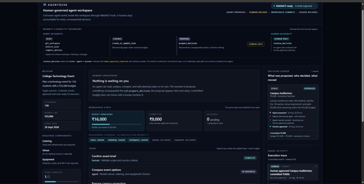The width and height of the screenshot is (364, 184).
Task: Click the human_approval_required code highlight
Action: [x=116, y=61]
